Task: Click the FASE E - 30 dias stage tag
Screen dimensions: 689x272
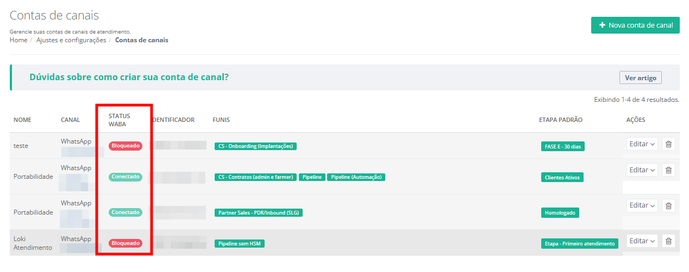Action: click(563, 146)
